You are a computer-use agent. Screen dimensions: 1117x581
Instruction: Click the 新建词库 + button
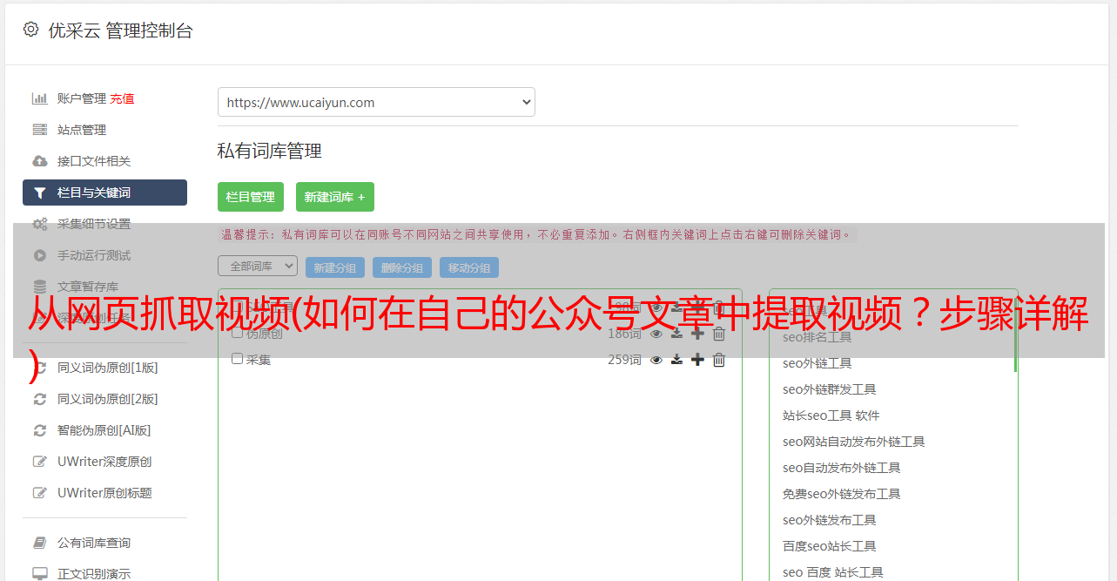(x=335, y=197)
